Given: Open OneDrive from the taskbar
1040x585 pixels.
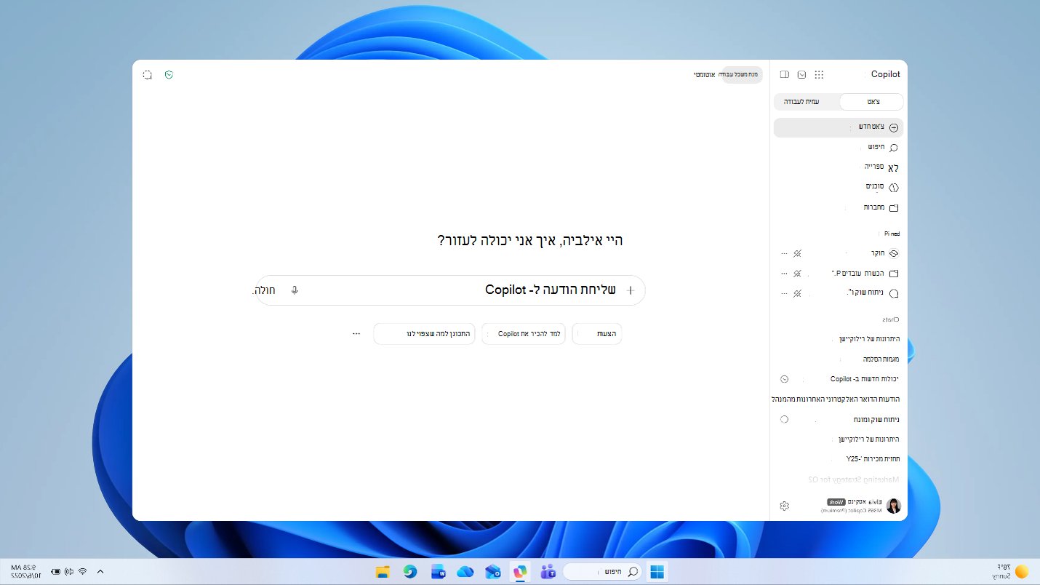Looking at the screenshot, I should coord(465,571).
